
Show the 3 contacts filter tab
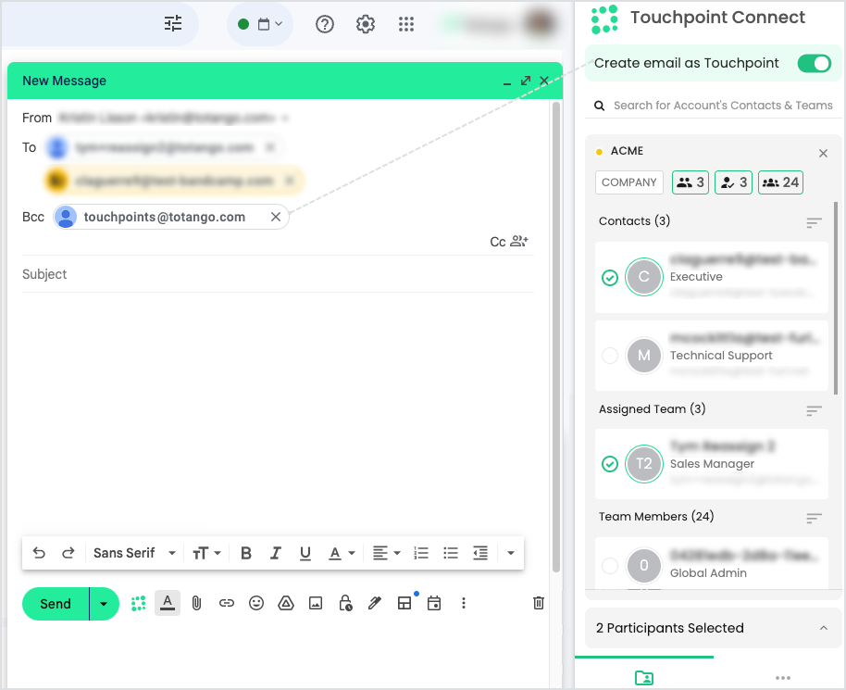point(690,182)
